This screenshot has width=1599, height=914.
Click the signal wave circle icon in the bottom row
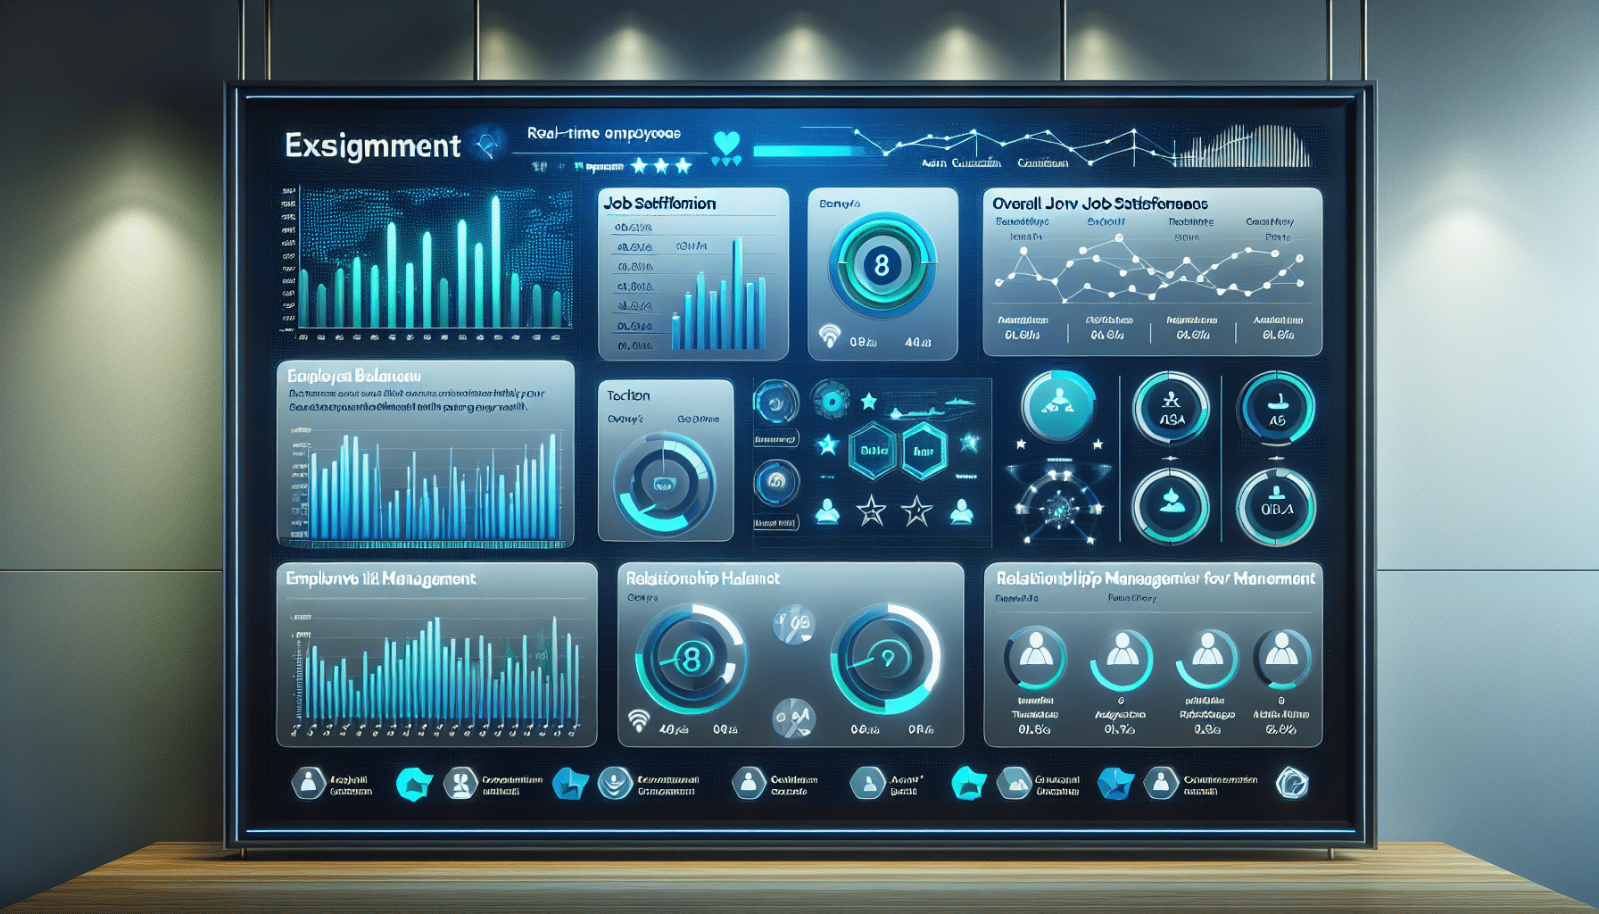(615, 783)
